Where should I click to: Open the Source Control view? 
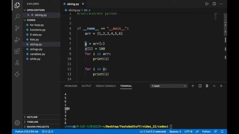(17, 28)
